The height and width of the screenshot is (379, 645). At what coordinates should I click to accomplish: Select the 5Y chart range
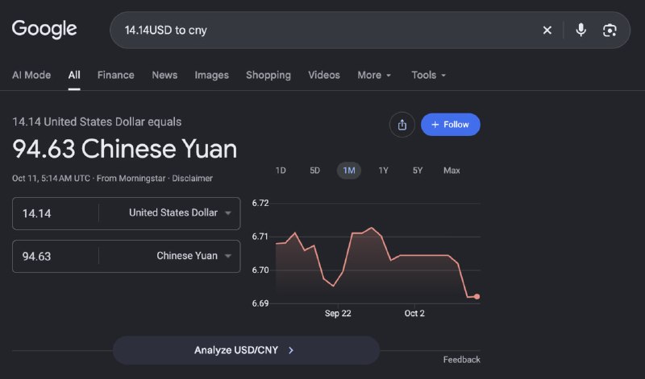pyautogui.click(x=418, y=171)
